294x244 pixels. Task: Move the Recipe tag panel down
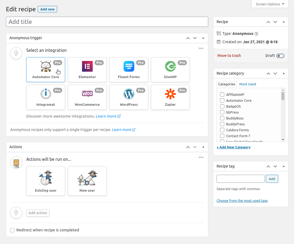275,166
